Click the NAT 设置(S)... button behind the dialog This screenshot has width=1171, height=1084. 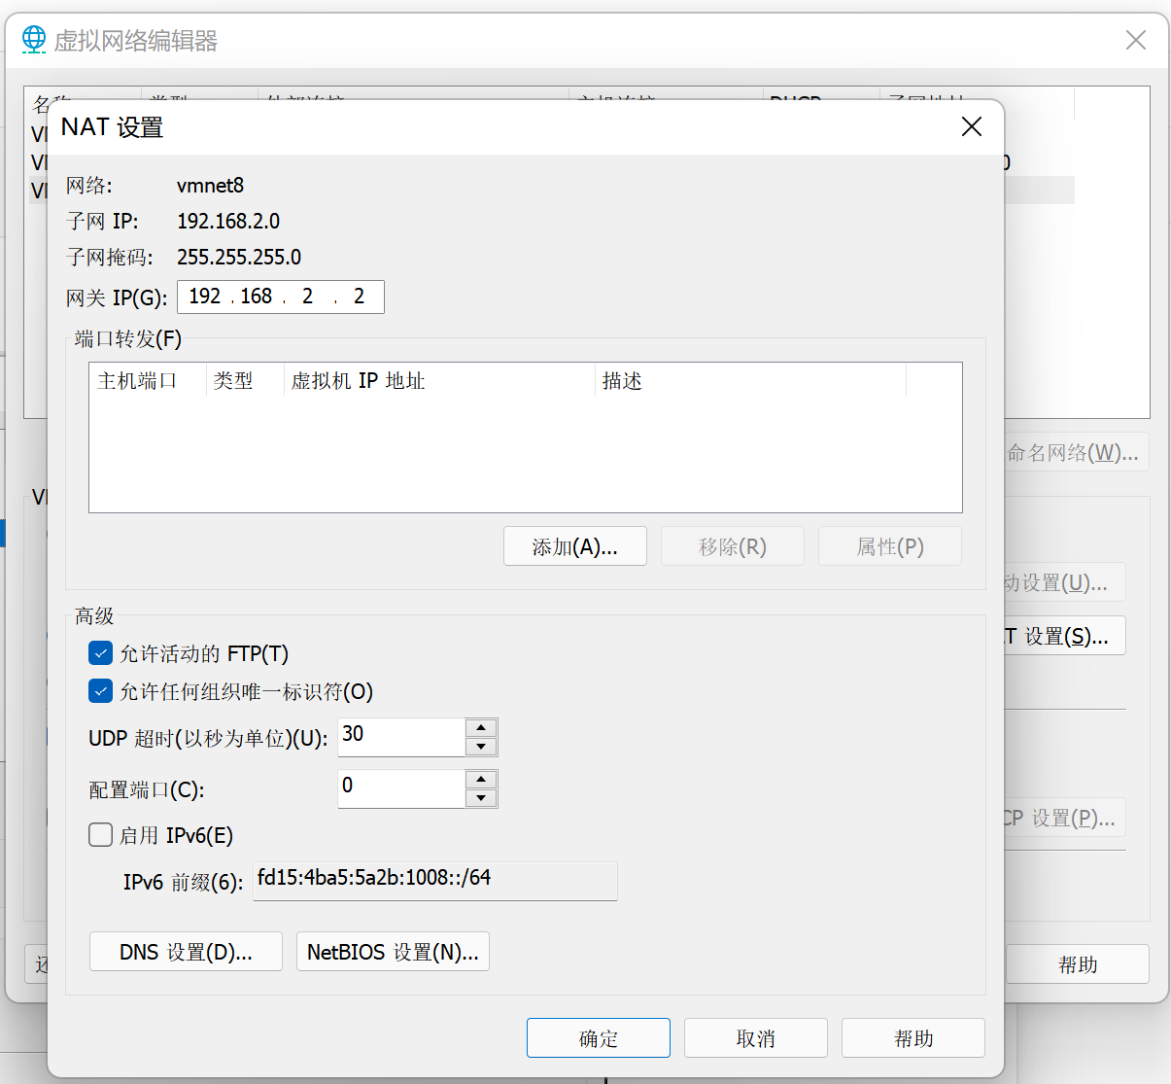pyautogui.click(x=1065, y=636)
